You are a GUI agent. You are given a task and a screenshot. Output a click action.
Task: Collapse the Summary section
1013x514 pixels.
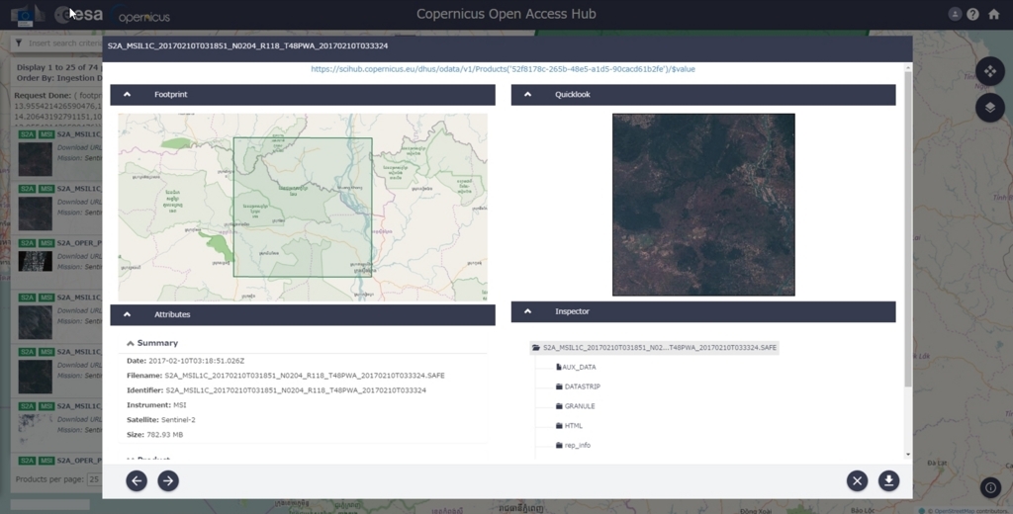pyautogui.click(x=130, y=344)
